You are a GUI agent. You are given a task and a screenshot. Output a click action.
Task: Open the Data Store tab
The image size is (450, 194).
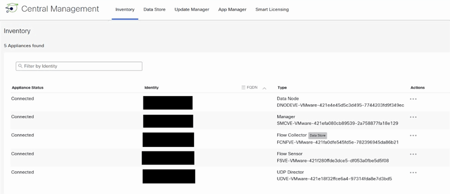click(154, 9)
